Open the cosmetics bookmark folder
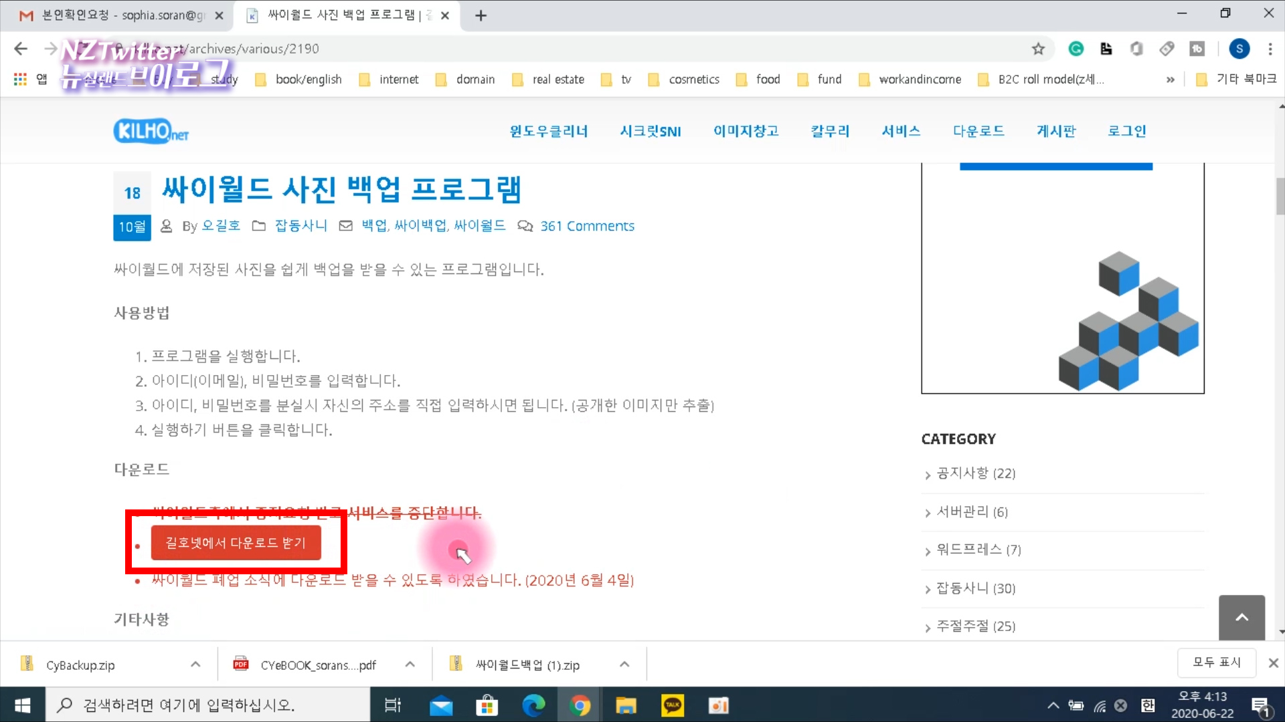 pyautogui.click(x=683, y=80)
